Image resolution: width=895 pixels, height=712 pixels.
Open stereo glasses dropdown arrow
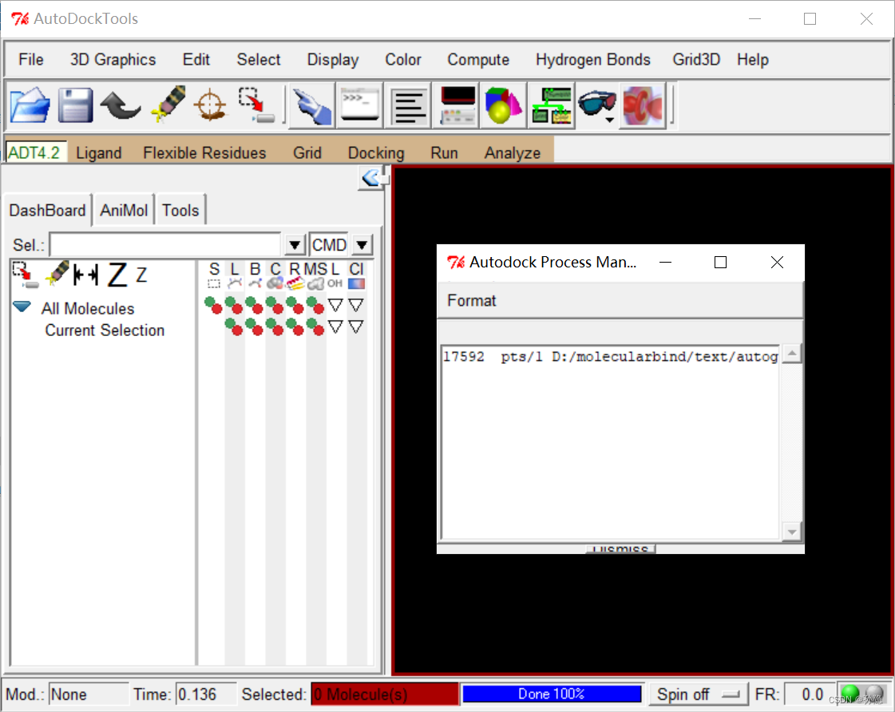coord(610,120)
